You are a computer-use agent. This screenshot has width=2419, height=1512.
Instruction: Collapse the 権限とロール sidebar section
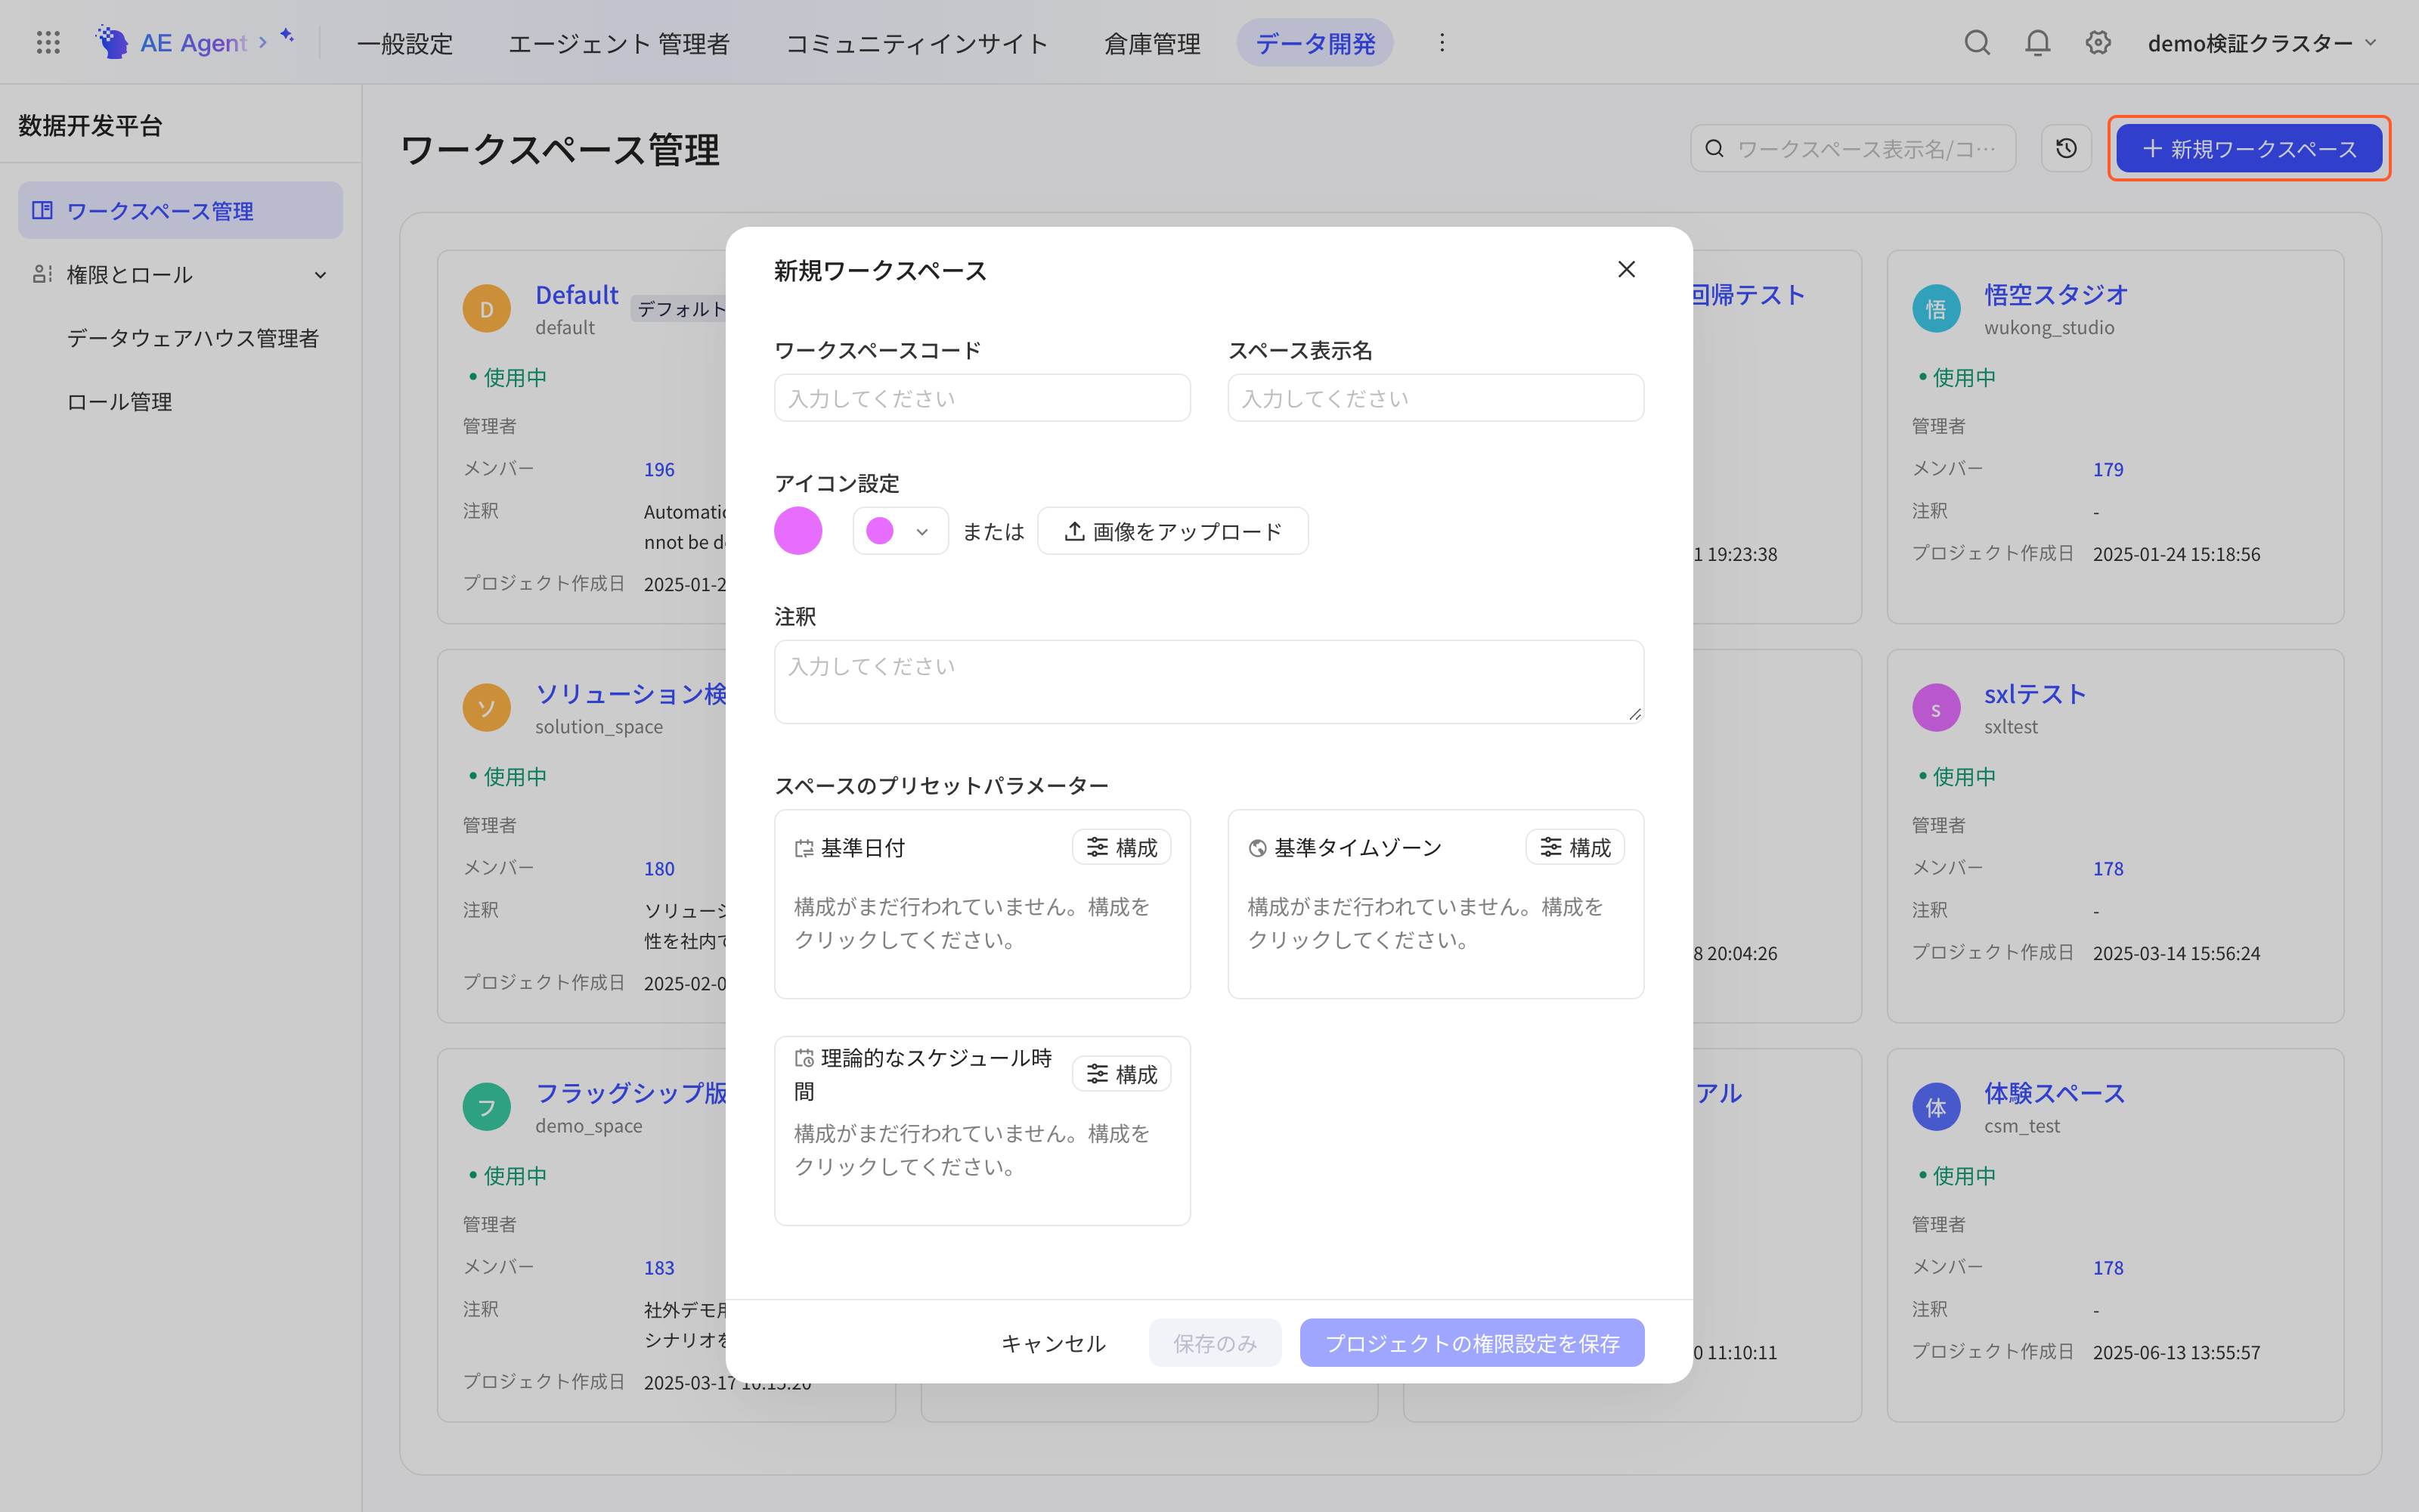[x=180, y=274]
